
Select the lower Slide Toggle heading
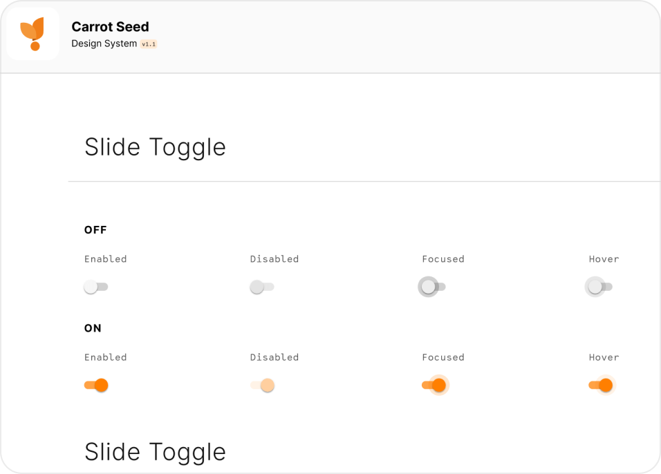coord(155,452)
